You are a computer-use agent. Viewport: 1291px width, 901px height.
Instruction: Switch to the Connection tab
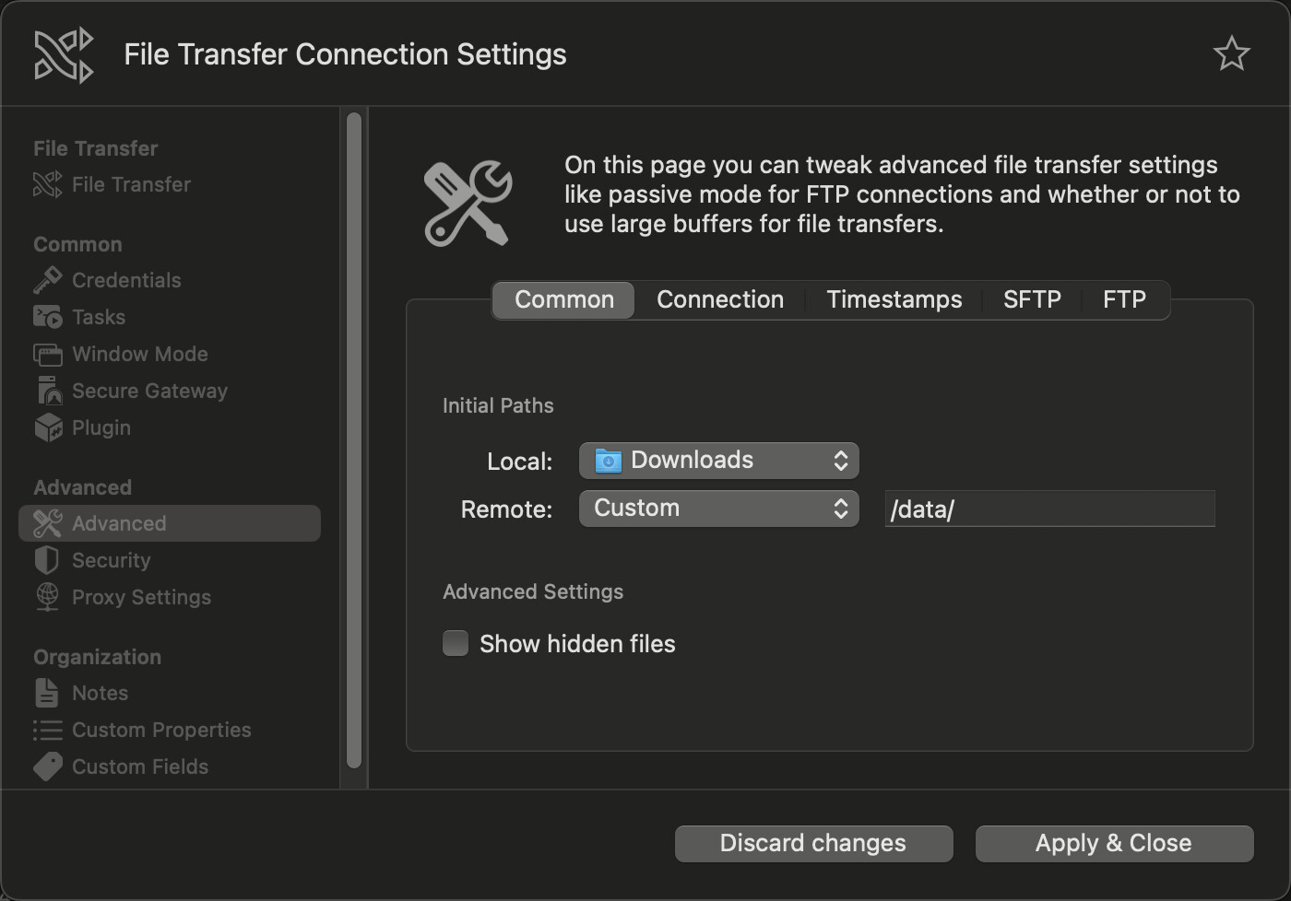719,300
